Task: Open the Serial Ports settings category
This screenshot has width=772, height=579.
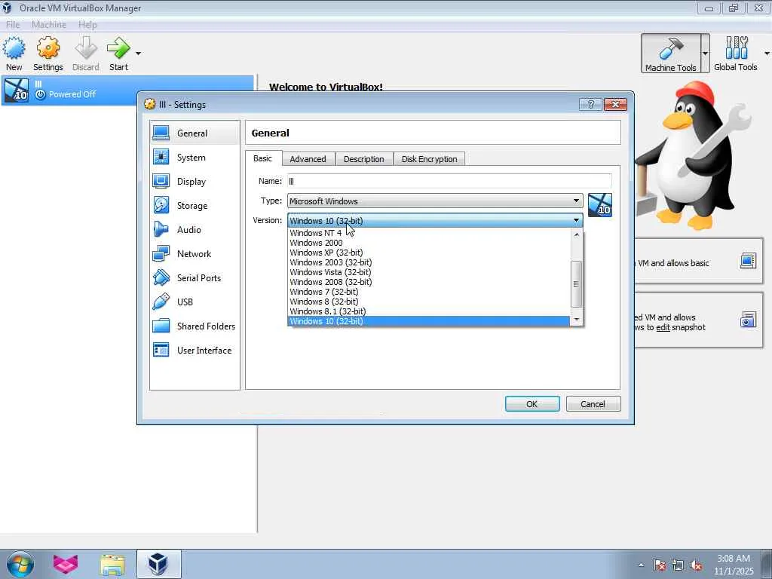Action: pyautogui.click(x=195, y=278)
